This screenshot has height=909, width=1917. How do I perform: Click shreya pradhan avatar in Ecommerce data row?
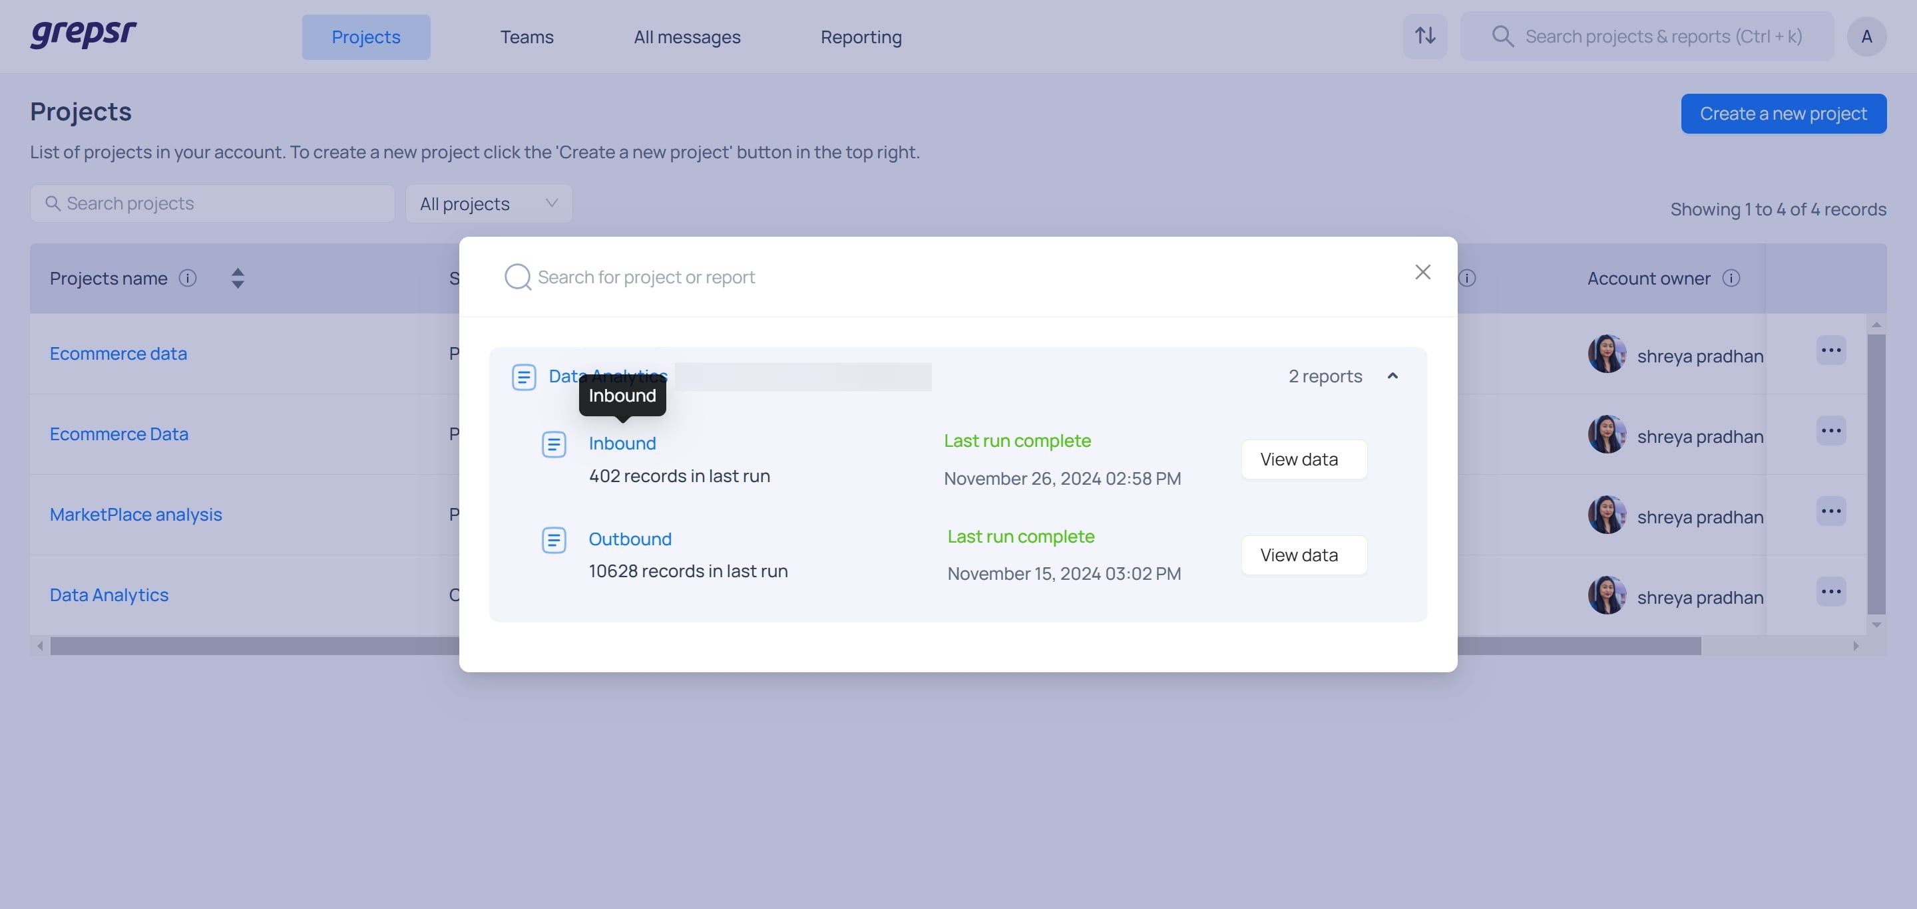(x=1607, y=354)
